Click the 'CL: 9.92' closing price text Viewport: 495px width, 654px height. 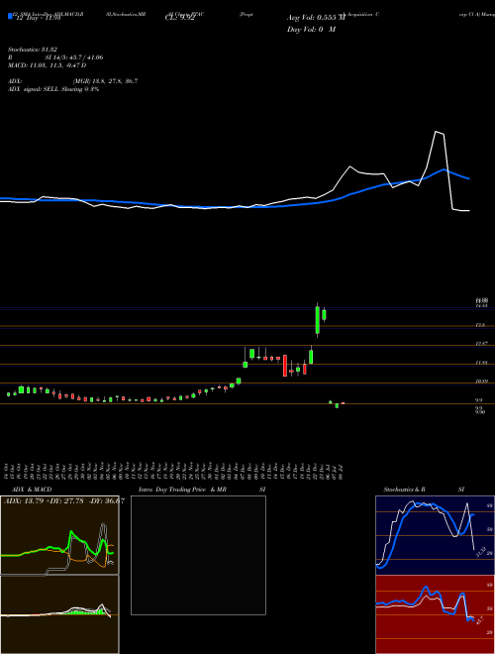tap(179, 18)
